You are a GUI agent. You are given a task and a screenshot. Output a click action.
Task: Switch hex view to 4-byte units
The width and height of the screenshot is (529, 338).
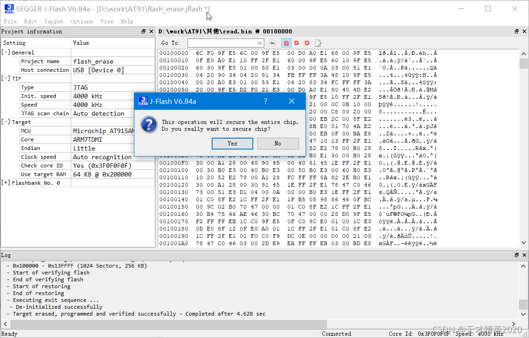(x=307, y=43)
